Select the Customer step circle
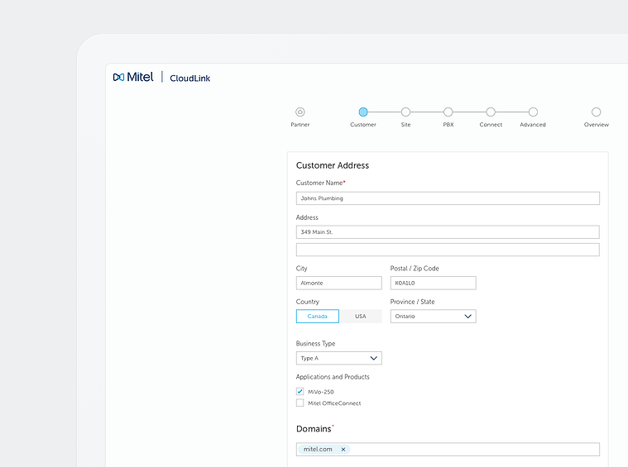The image size is (628, 467). click(x=363, y=112)
